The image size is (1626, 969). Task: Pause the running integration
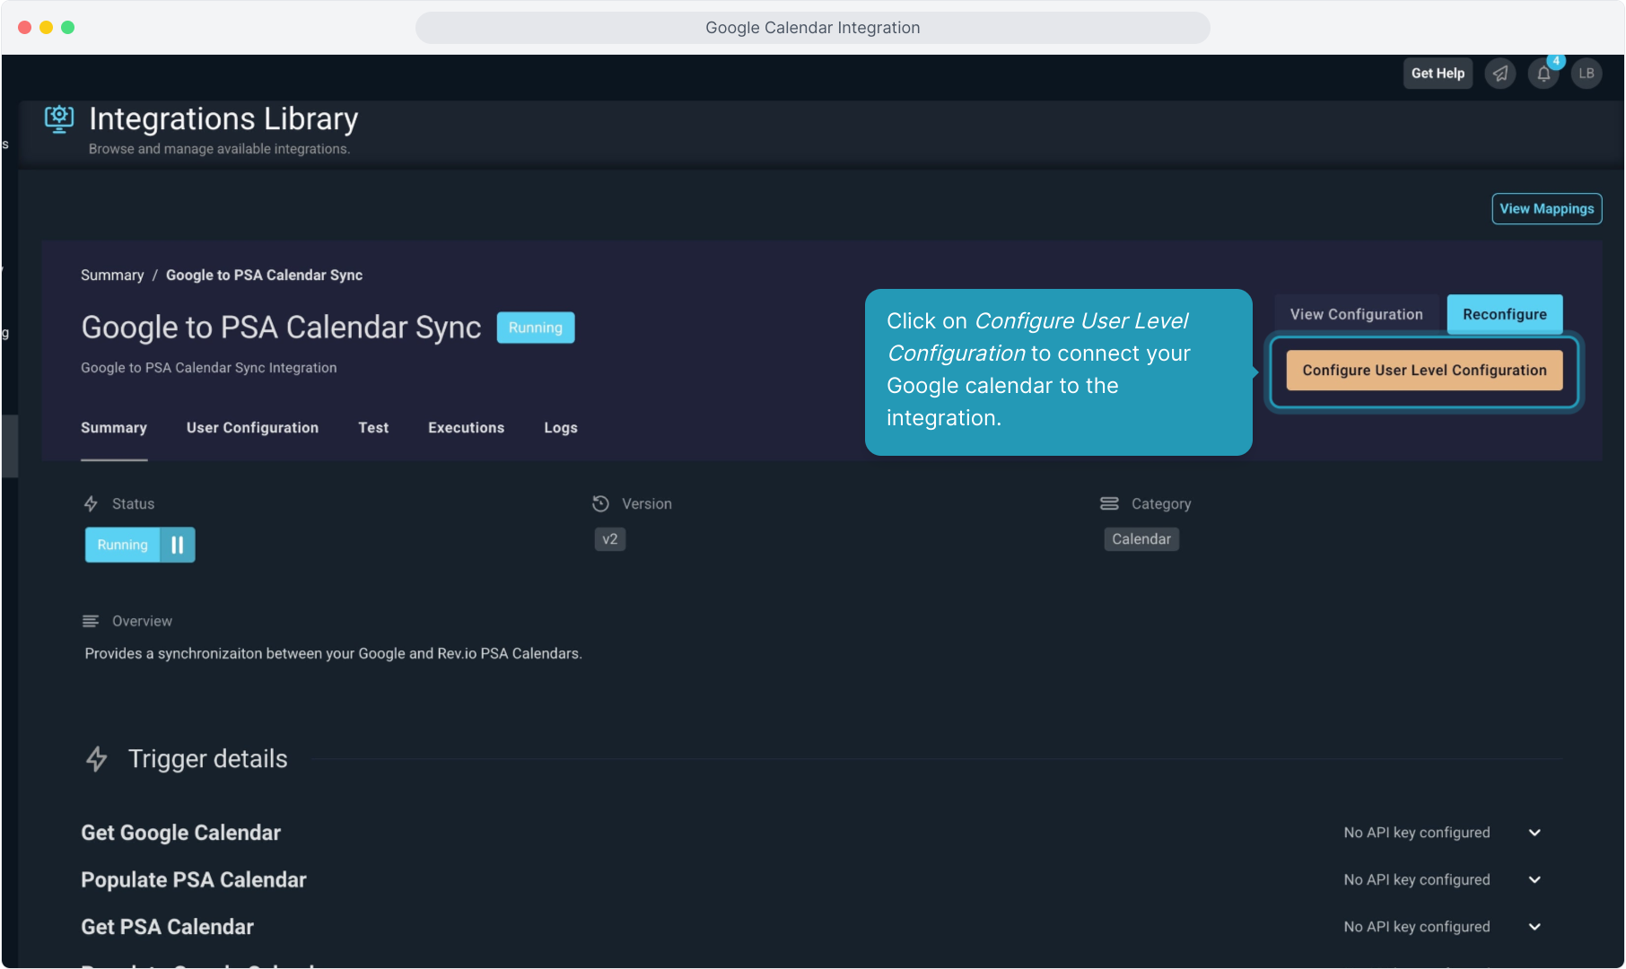tap(178, 545)
